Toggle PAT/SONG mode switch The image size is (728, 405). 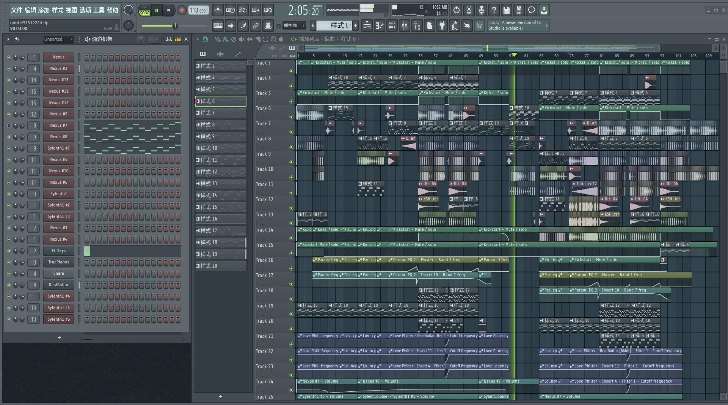(144, 10)
